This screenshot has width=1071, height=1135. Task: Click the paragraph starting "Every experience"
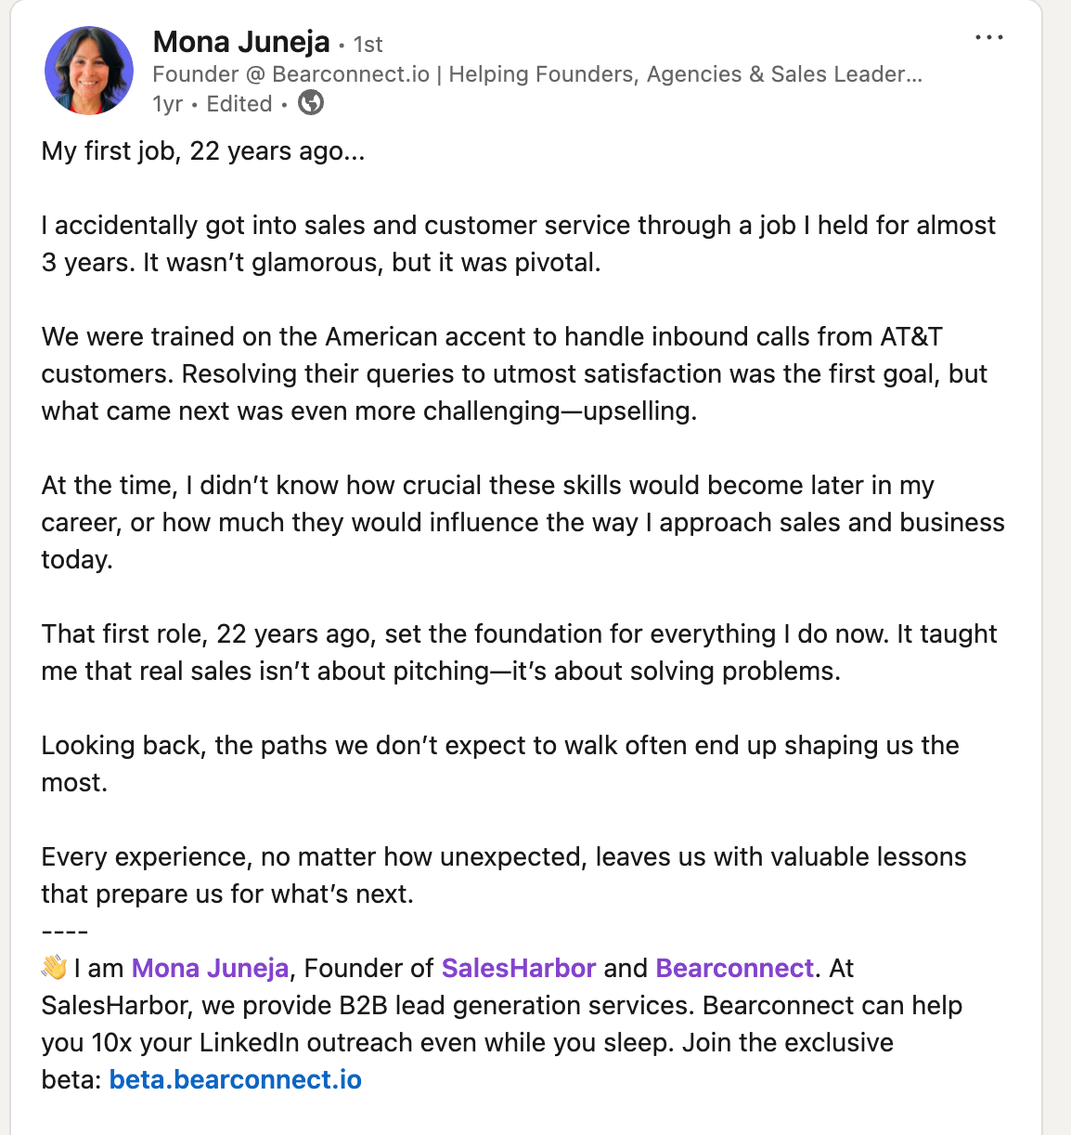click(x=503, y=875)
